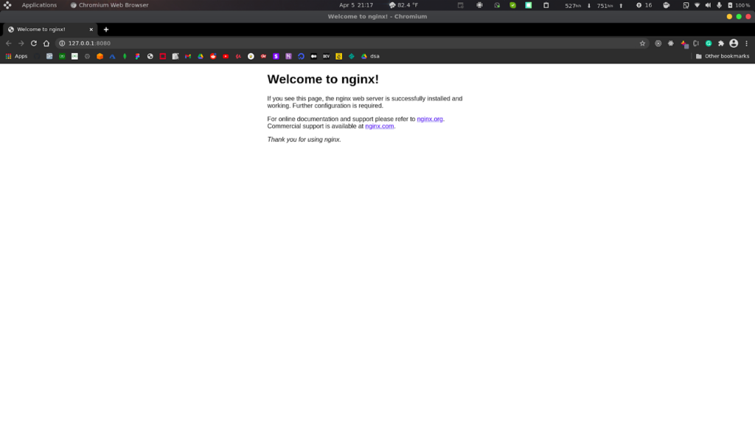Click the React DevTools extension icon
The height and width of the screenshot is (425, 755).
(x=670, y=44)
